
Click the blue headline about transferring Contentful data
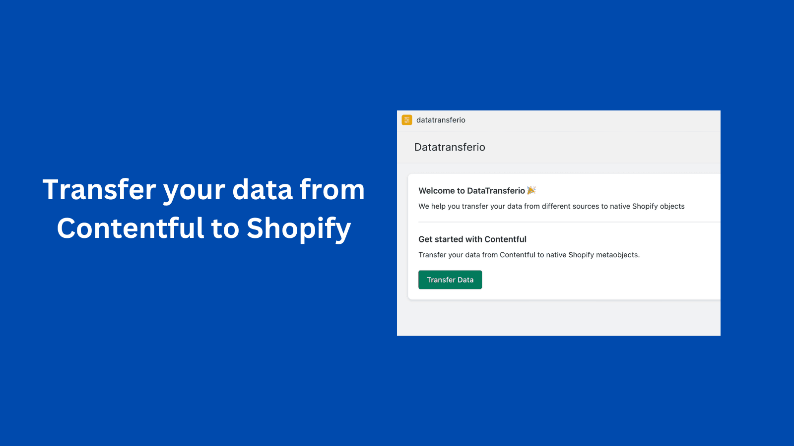coord(203,208)
